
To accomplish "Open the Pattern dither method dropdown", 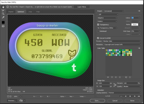I will [x=107, y=21].
